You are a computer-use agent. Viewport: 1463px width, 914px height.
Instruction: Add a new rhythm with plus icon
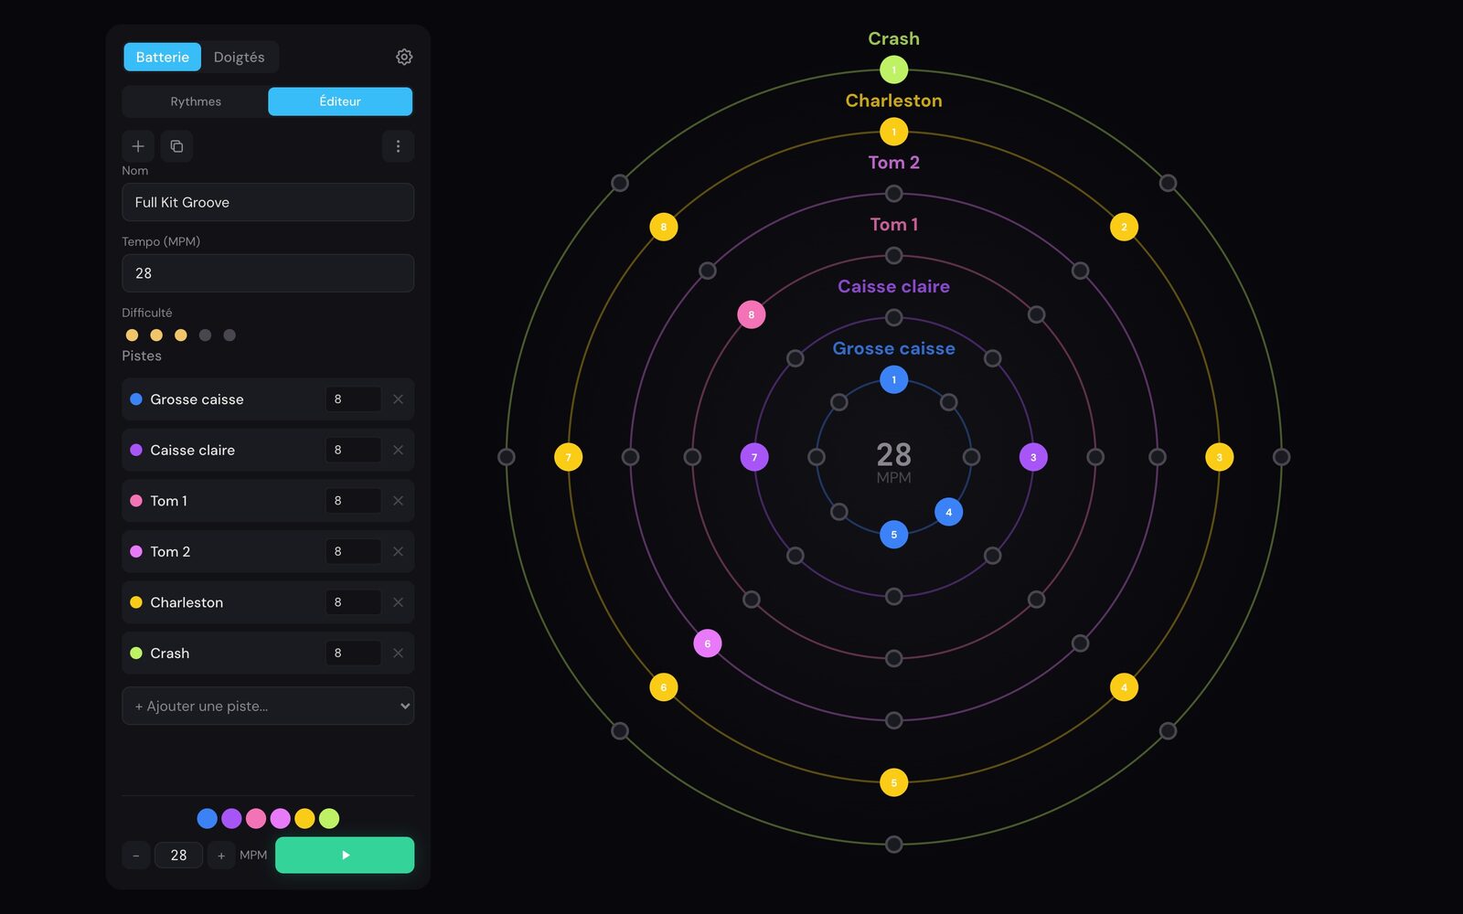click(138, 146)
